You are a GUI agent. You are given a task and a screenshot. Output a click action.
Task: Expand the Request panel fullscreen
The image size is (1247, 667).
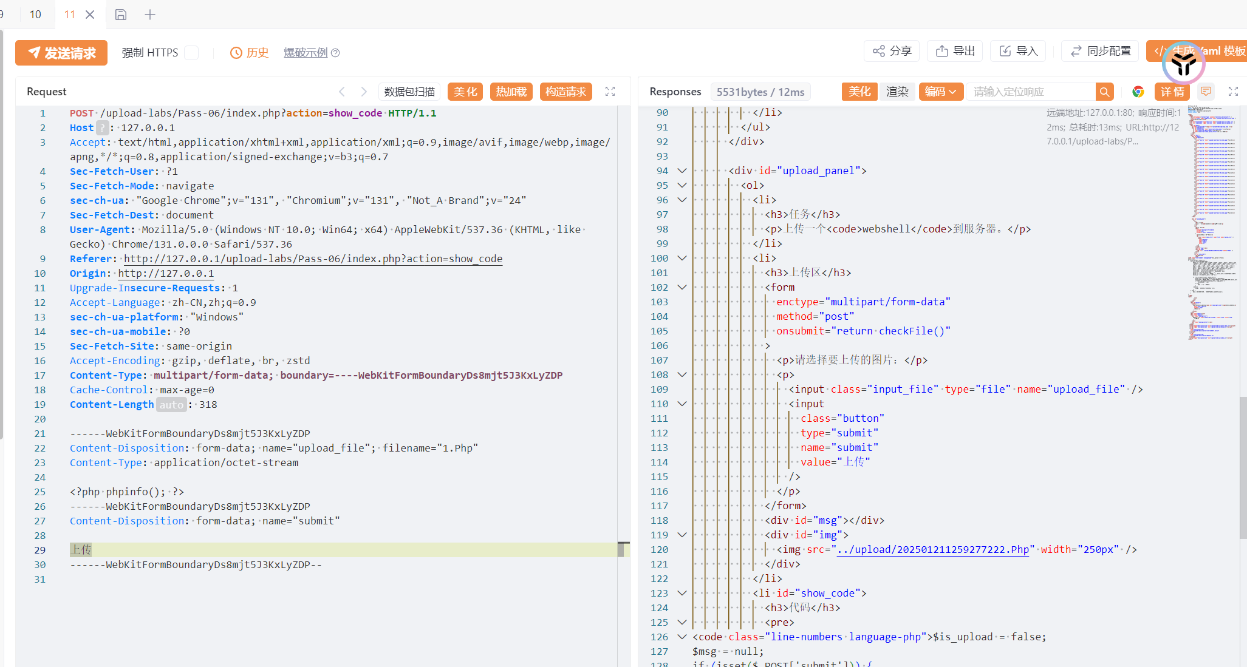coord(610,92)
